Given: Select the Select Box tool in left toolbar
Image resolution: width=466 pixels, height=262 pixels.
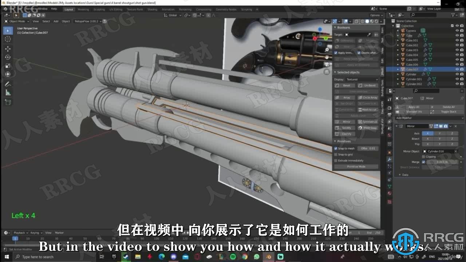Looking at the screenshot, I should click(x=8, y=31).
